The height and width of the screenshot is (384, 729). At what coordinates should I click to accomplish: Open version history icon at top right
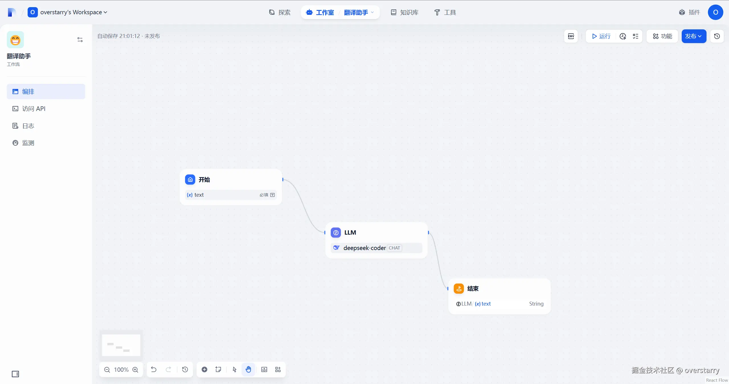pyautogui.click(x=717, y=36)
